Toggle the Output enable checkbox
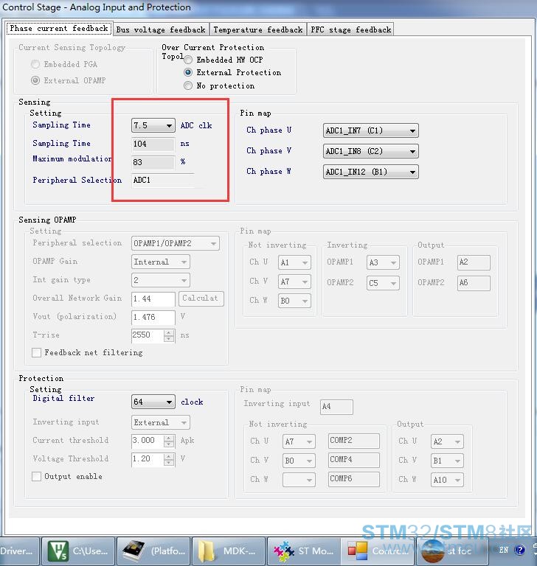Viewport: 537px width, 566px height. pyautogui.click(x=36, y=477)
